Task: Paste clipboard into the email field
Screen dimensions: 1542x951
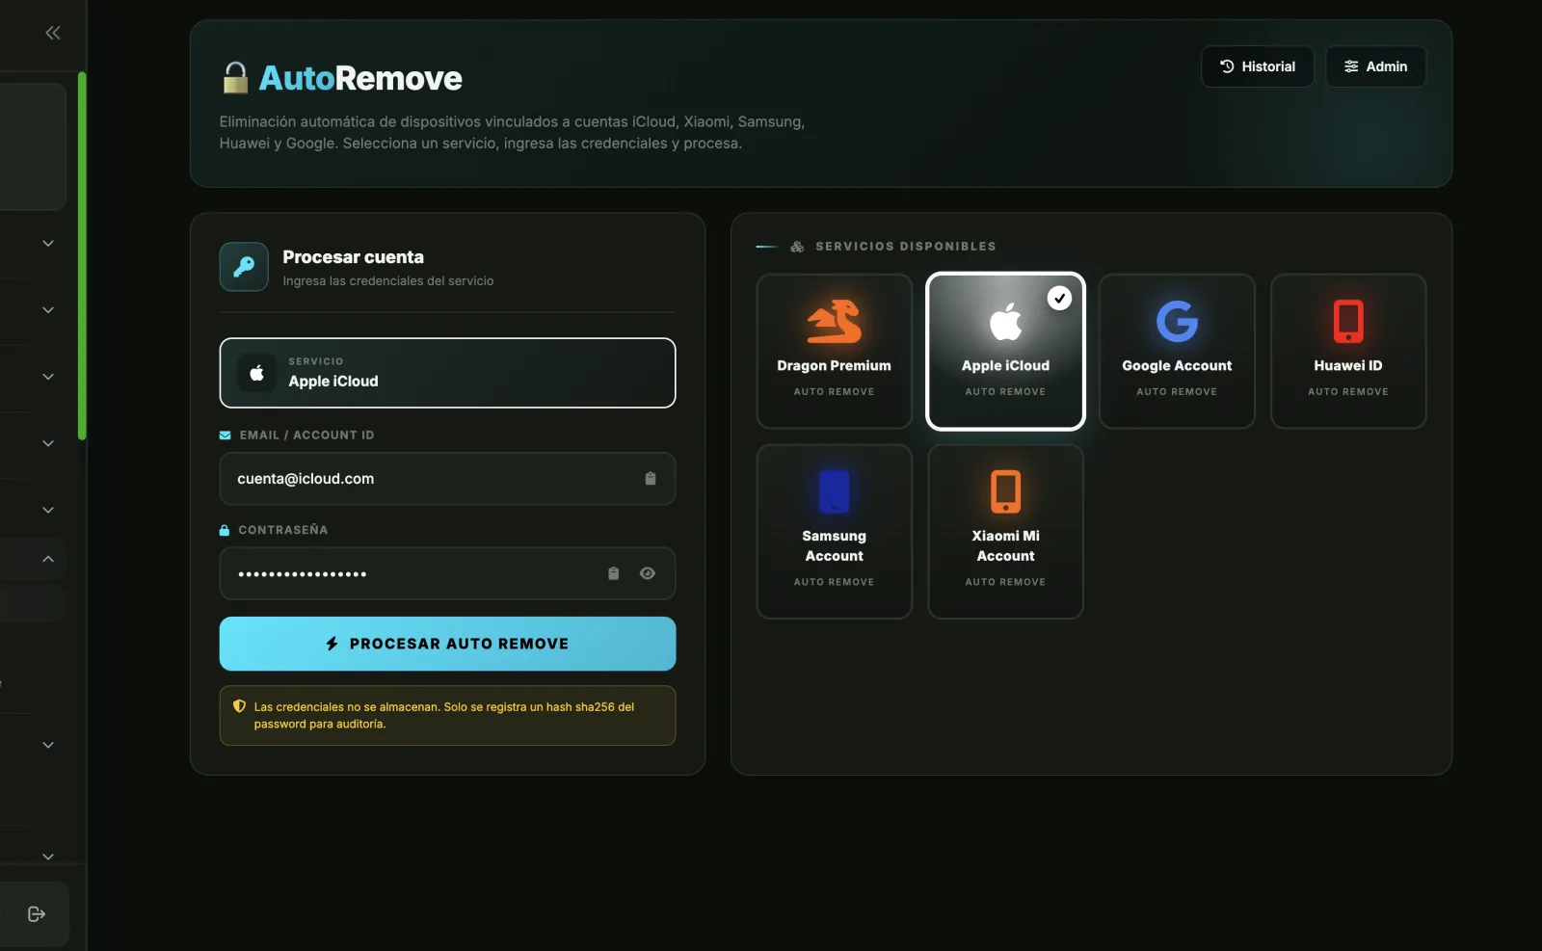Action: tap(651, 479)
